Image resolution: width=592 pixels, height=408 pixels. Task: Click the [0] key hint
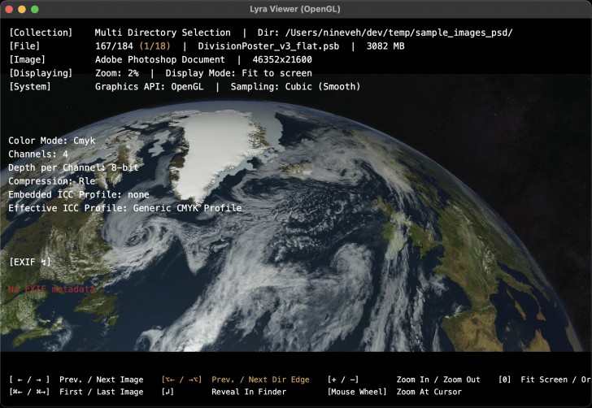[505, 380]
